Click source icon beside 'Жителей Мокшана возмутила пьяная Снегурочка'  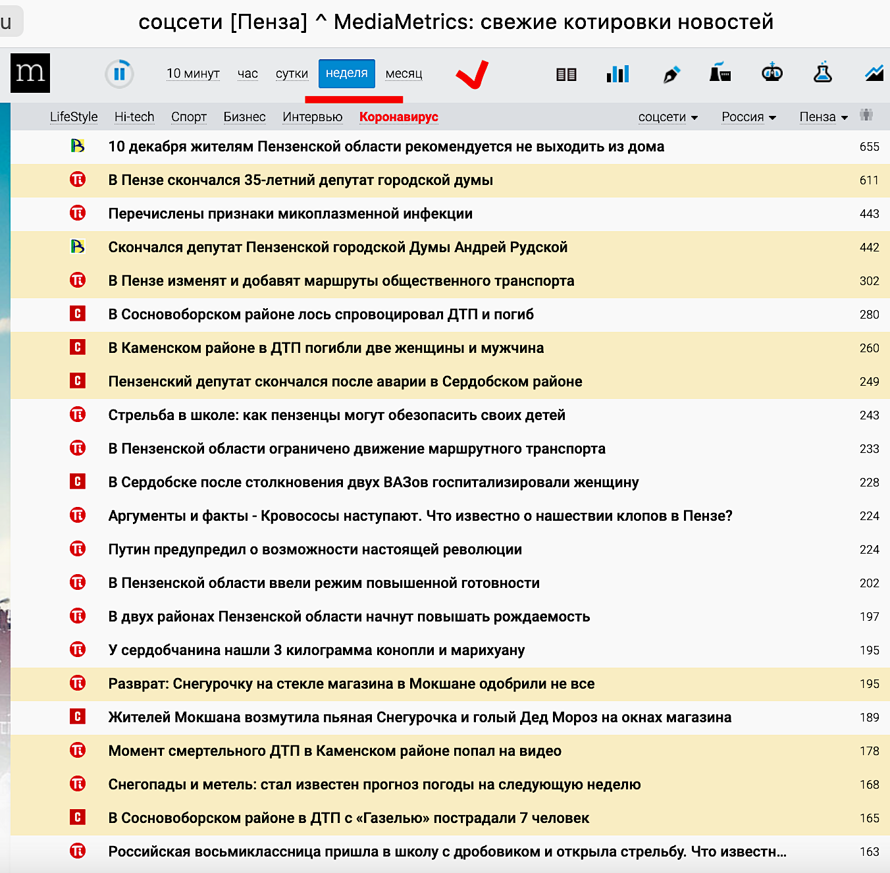[78, 716]
